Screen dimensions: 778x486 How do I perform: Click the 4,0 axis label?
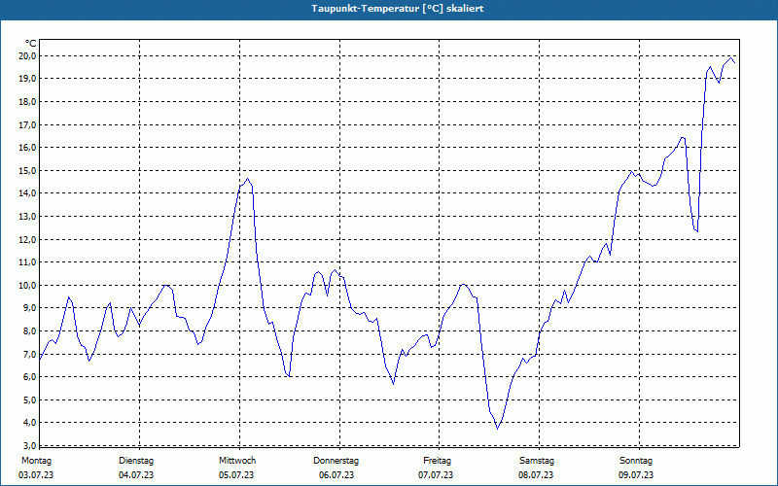click(x=29, y=423)
